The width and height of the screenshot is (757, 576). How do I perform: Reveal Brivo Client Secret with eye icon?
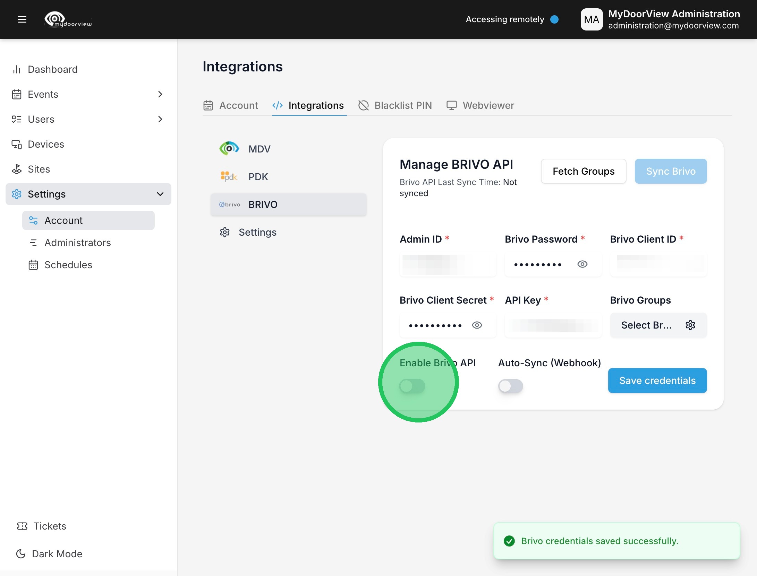coord(477,325)
